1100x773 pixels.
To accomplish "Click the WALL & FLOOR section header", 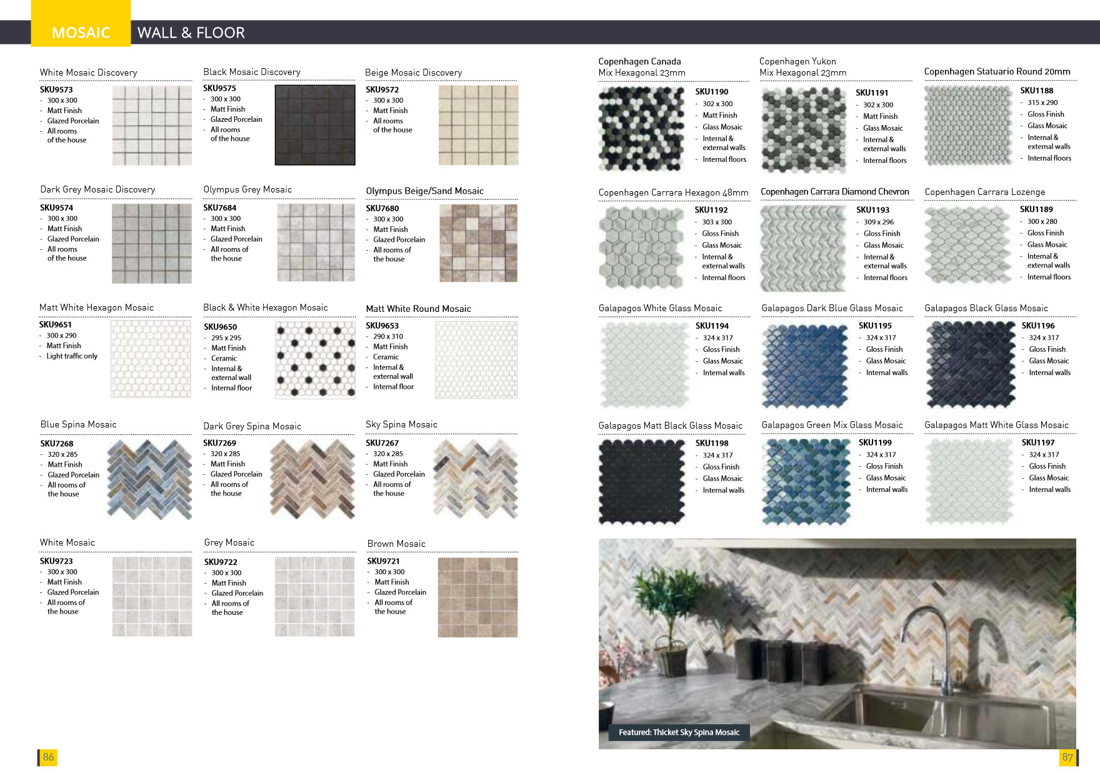I will click(x=191, y=32).
